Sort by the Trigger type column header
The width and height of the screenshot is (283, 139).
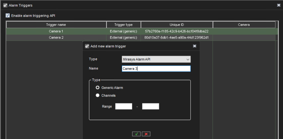point(123,25)
